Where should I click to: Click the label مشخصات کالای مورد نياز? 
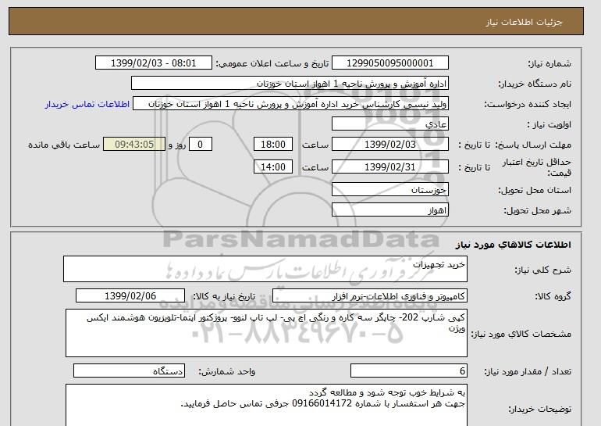click(521, 334)
